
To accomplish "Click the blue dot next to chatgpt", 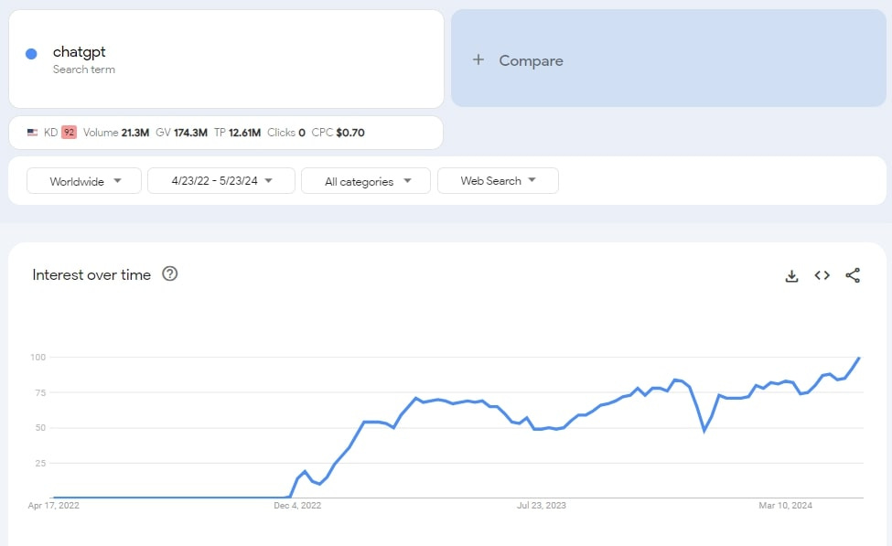I will [31, 53].
